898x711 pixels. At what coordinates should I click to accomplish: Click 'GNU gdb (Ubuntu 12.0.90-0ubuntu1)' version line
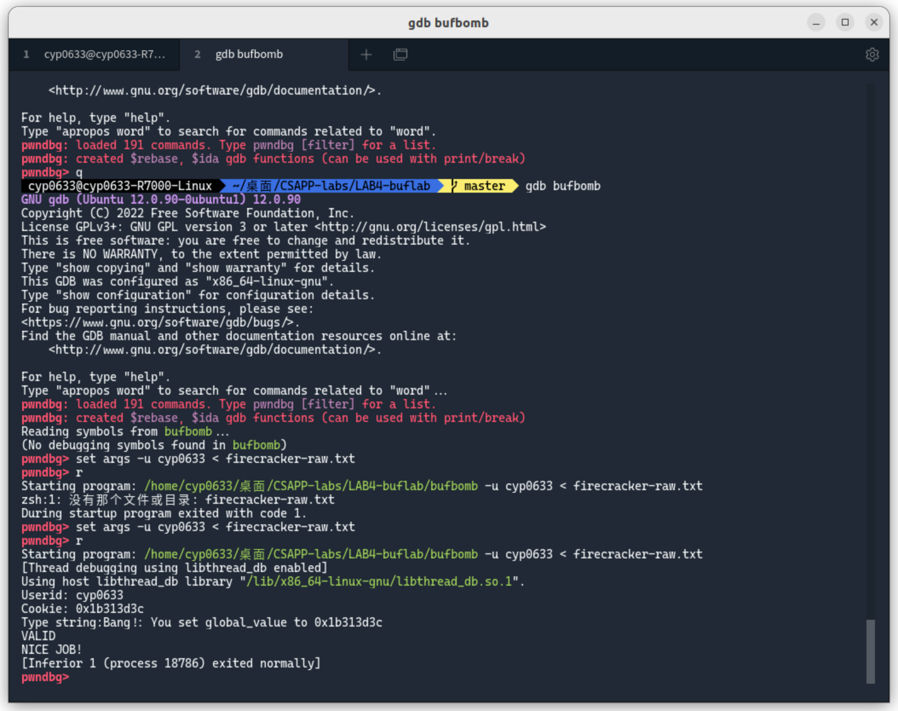(x=161, y=199)
